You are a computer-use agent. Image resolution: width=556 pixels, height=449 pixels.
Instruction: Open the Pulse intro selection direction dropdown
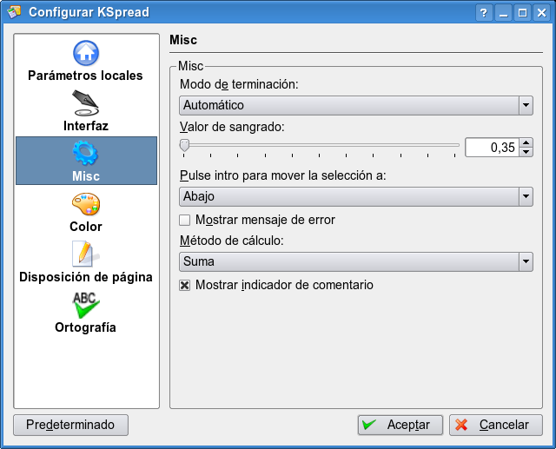(x=525, y=196)
